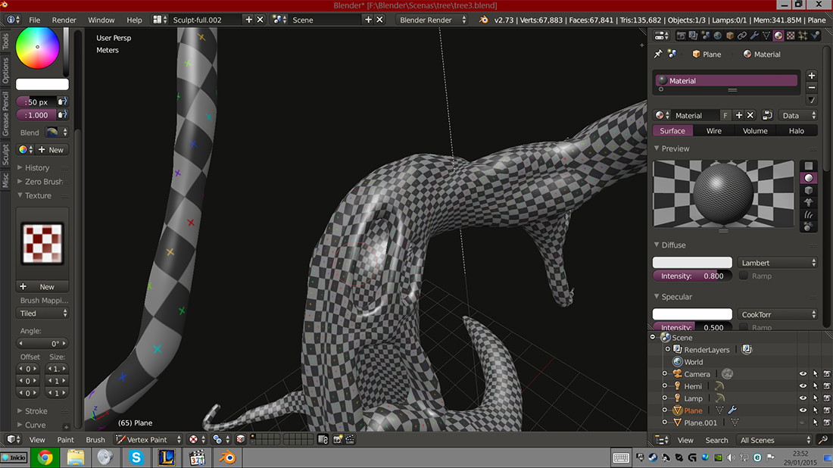The height and width of the screenshot is (468, 833).
Task: Open the CookTorr specular shader dropdown
Action: coord(778,314)
